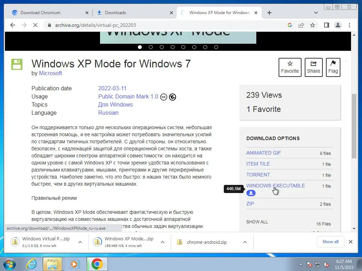The height and width of the screenshot is (271, 362).
Task: Open the tab search dropdown
Action: (316, 13)
